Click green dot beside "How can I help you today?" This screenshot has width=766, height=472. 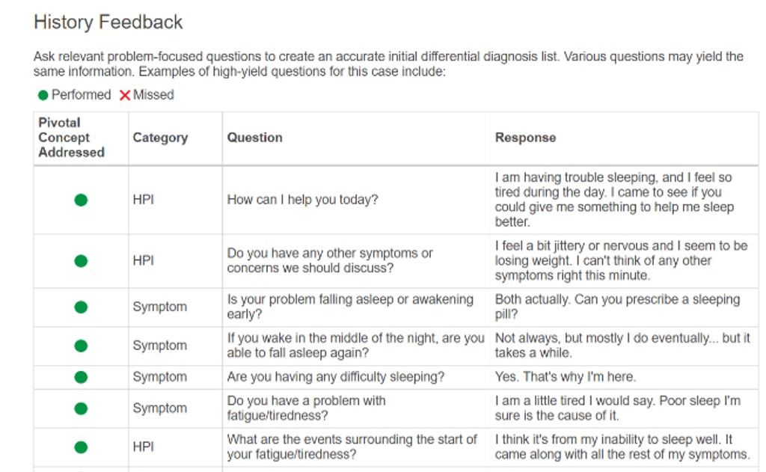[81, 200]
